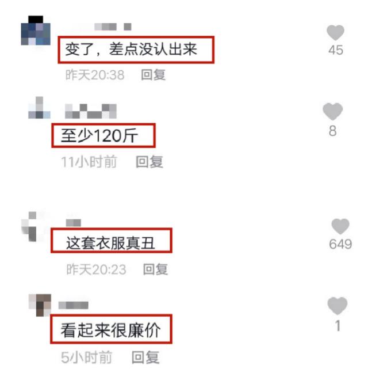Select comment text '看起来很廉价'
The height and width of the screenshot is (380, 368).
click(110, 330)
